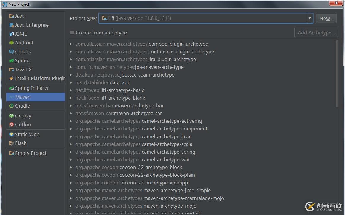Click the Empty Project icon
Screen dimensions: 345x215
click(12, 153)
